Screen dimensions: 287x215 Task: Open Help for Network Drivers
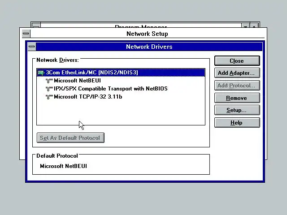click(237, 122)
